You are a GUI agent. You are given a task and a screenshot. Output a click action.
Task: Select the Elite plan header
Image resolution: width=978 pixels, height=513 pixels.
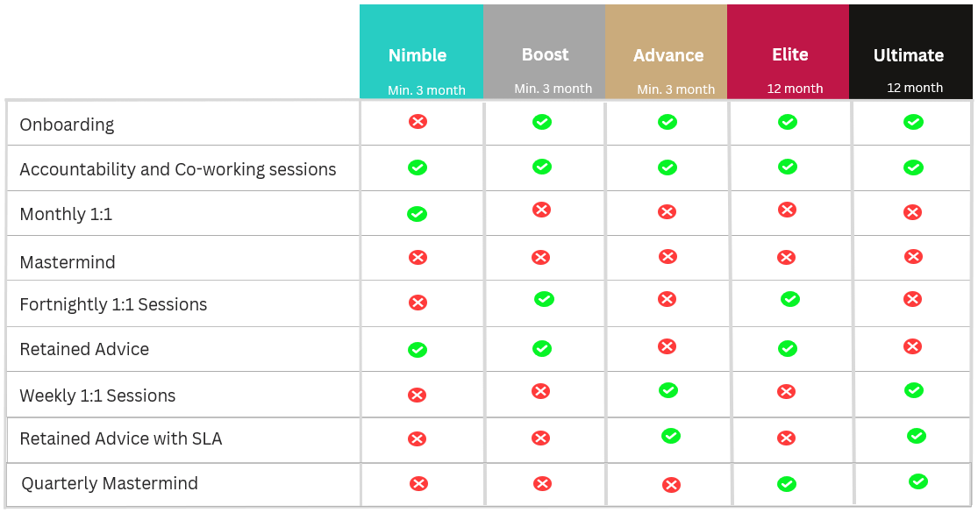tap(789, 54)
